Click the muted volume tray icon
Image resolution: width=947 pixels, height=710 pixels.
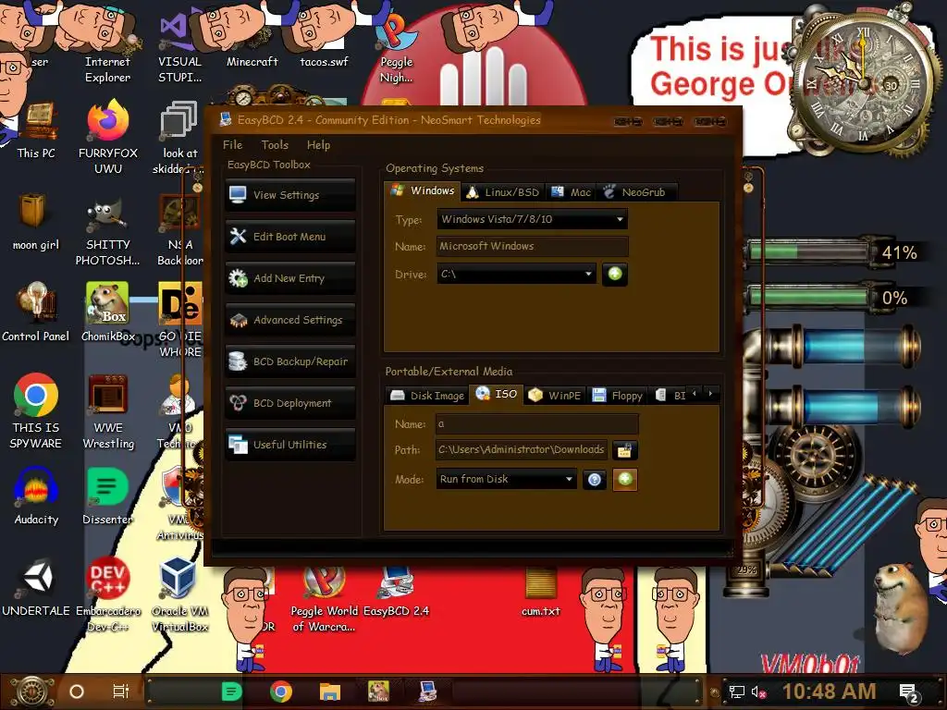click(758, 692)
